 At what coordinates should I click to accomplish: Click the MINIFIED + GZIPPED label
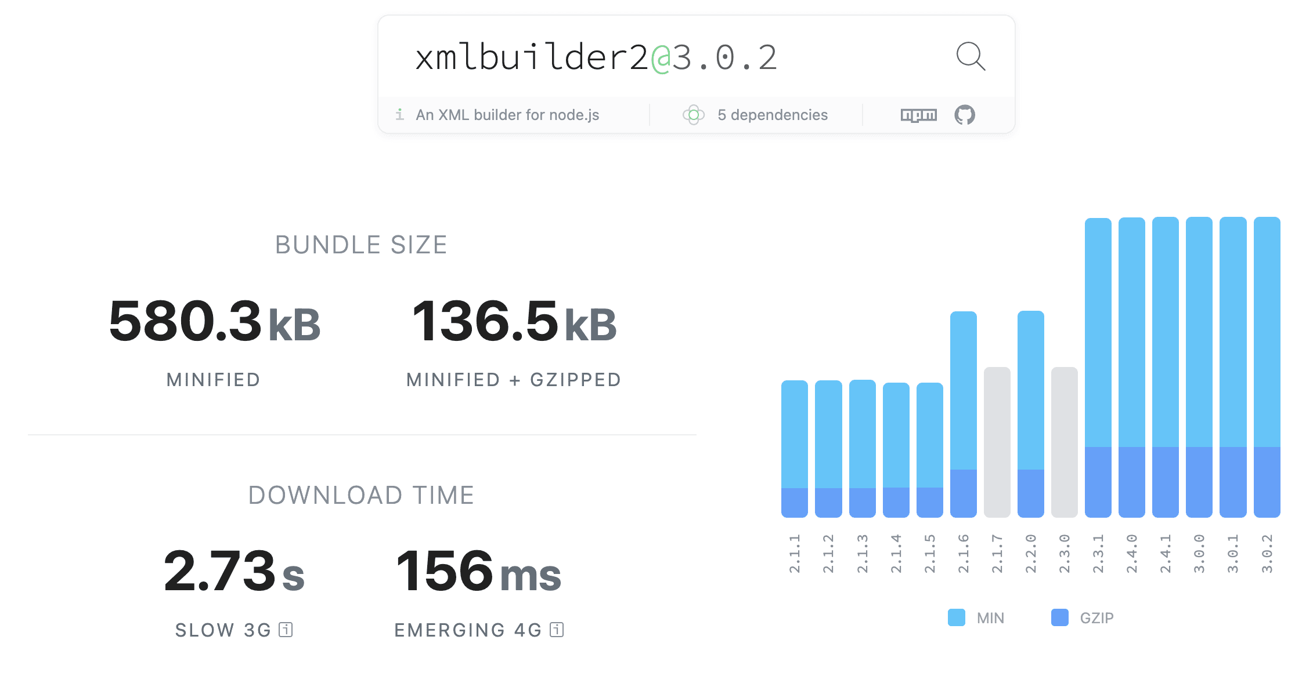tap(514, 380)
